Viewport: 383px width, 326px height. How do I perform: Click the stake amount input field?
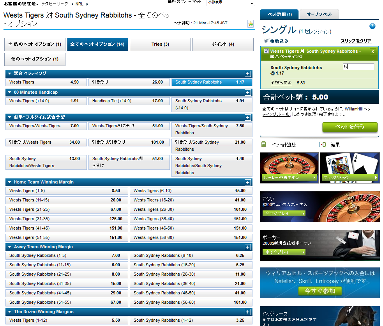pyautogui.click(x=358, y=67)
